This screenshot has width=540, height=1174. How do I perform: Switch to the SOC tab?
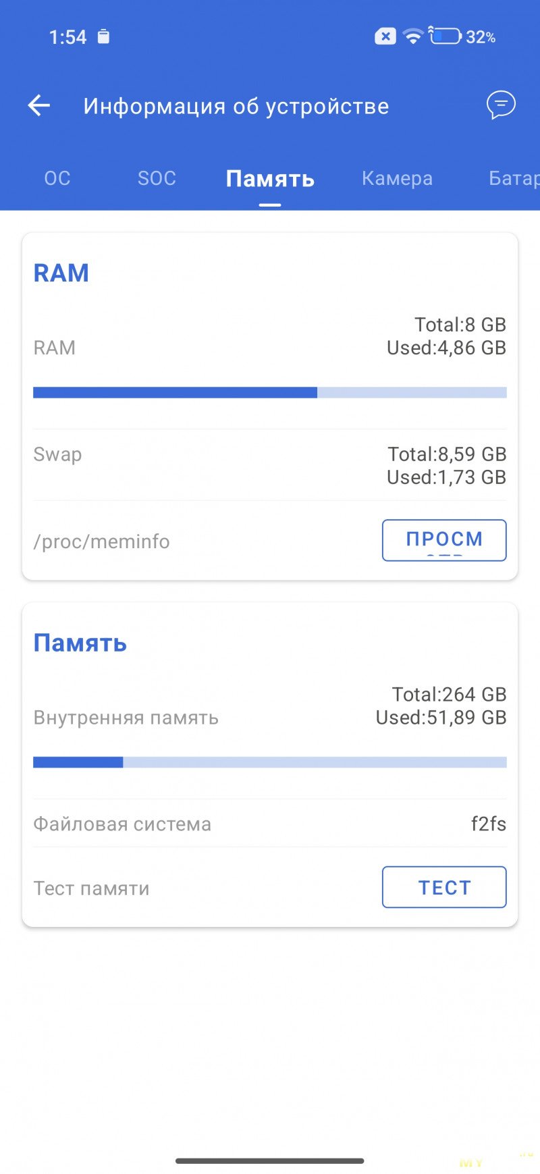pos(157,178)
